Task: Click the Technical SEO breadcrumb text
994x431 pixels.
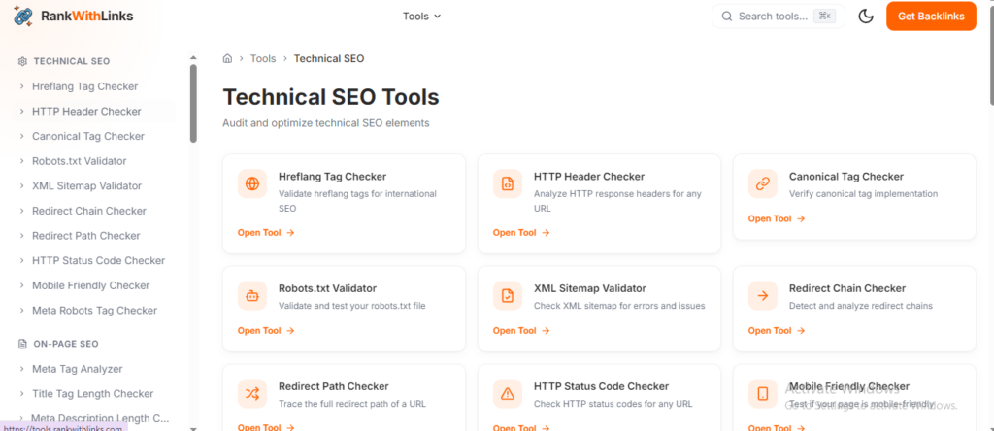Action: 329,58
